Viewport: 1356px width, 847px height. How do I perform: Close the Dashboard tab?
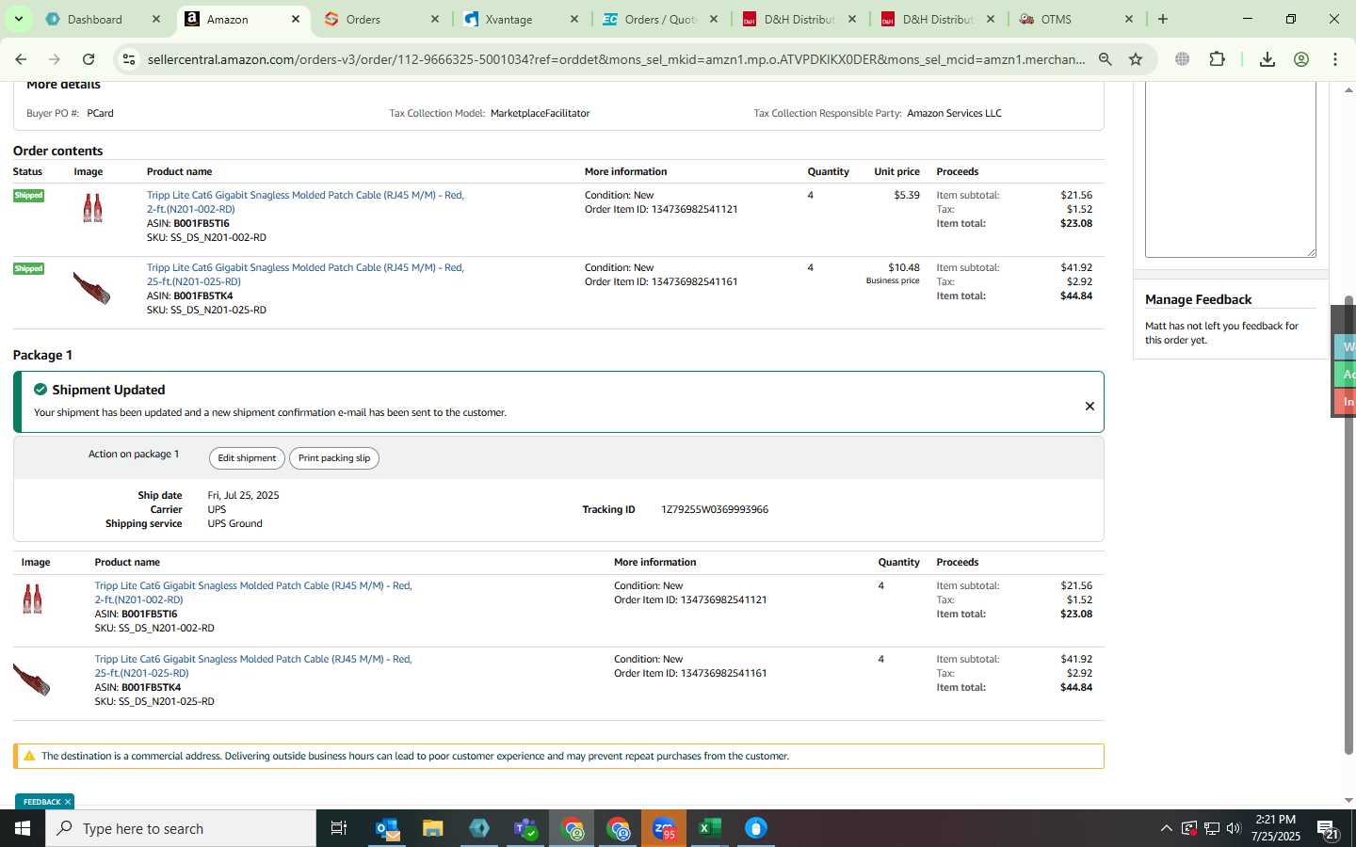156,19
